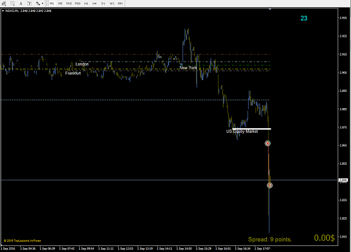Select the text label 'T' tool

coord(29,3)
